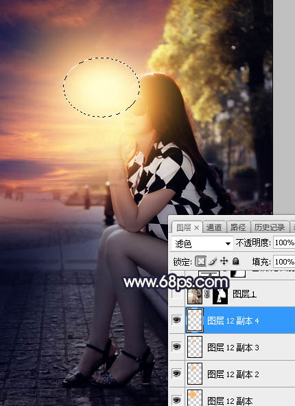Click the 不透明度 opacity value field
The image size is (295, 406).
click(284, 243)
